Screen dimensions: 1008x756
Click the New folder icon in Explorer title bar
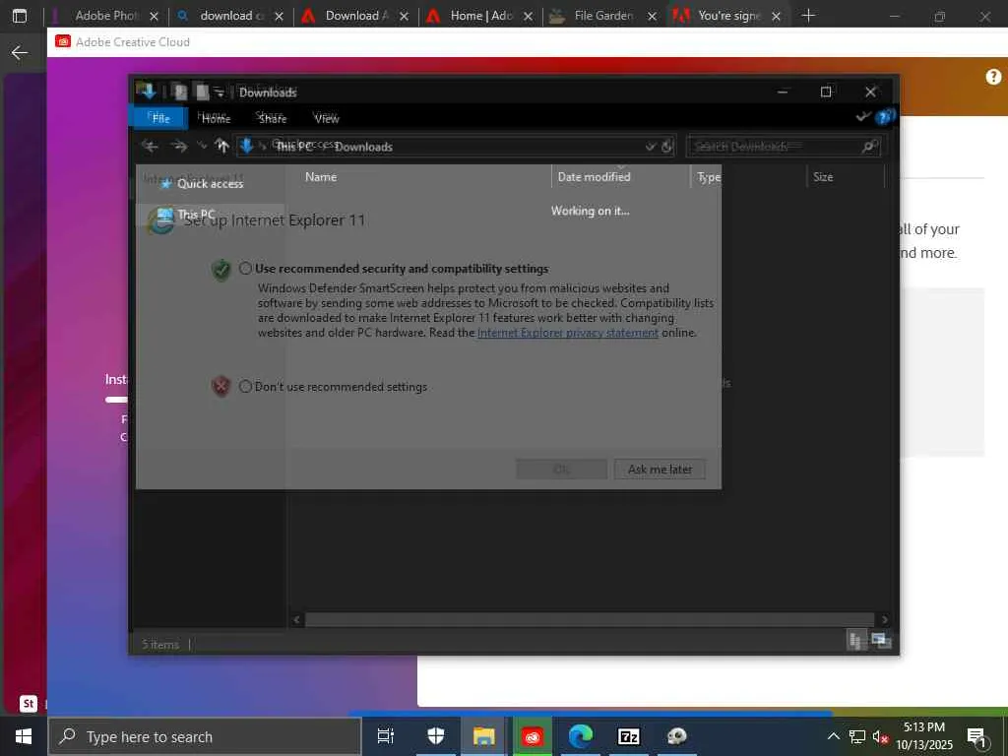202,92
